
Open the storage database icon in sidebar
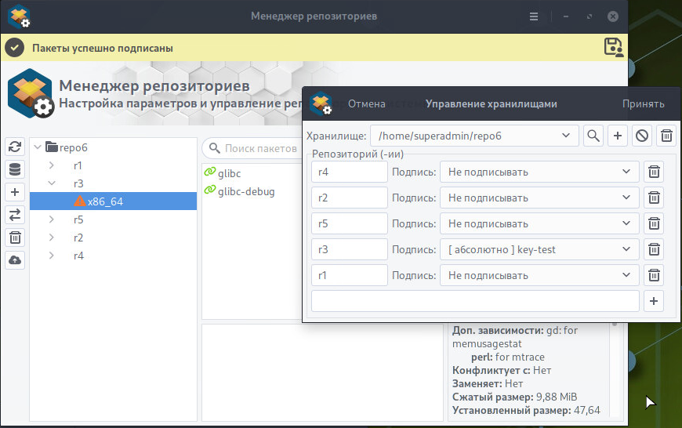click(x=15, y=169)
